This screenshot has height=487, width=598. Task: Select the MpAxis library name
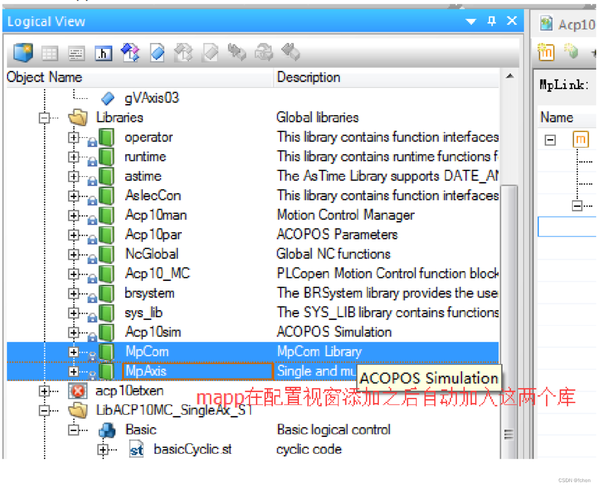point(146,371)
